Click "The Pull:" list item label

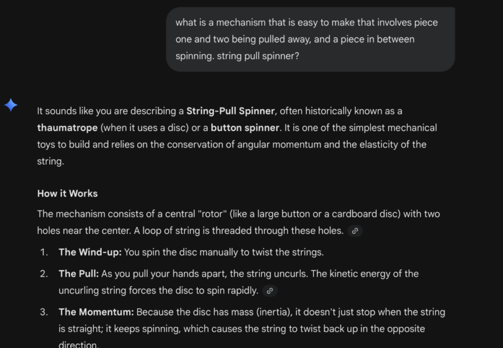(x=79, y=274)
